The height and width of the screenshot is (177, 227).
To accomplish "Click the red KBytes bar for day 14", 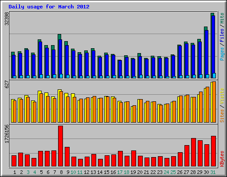I will coord(100,163).
